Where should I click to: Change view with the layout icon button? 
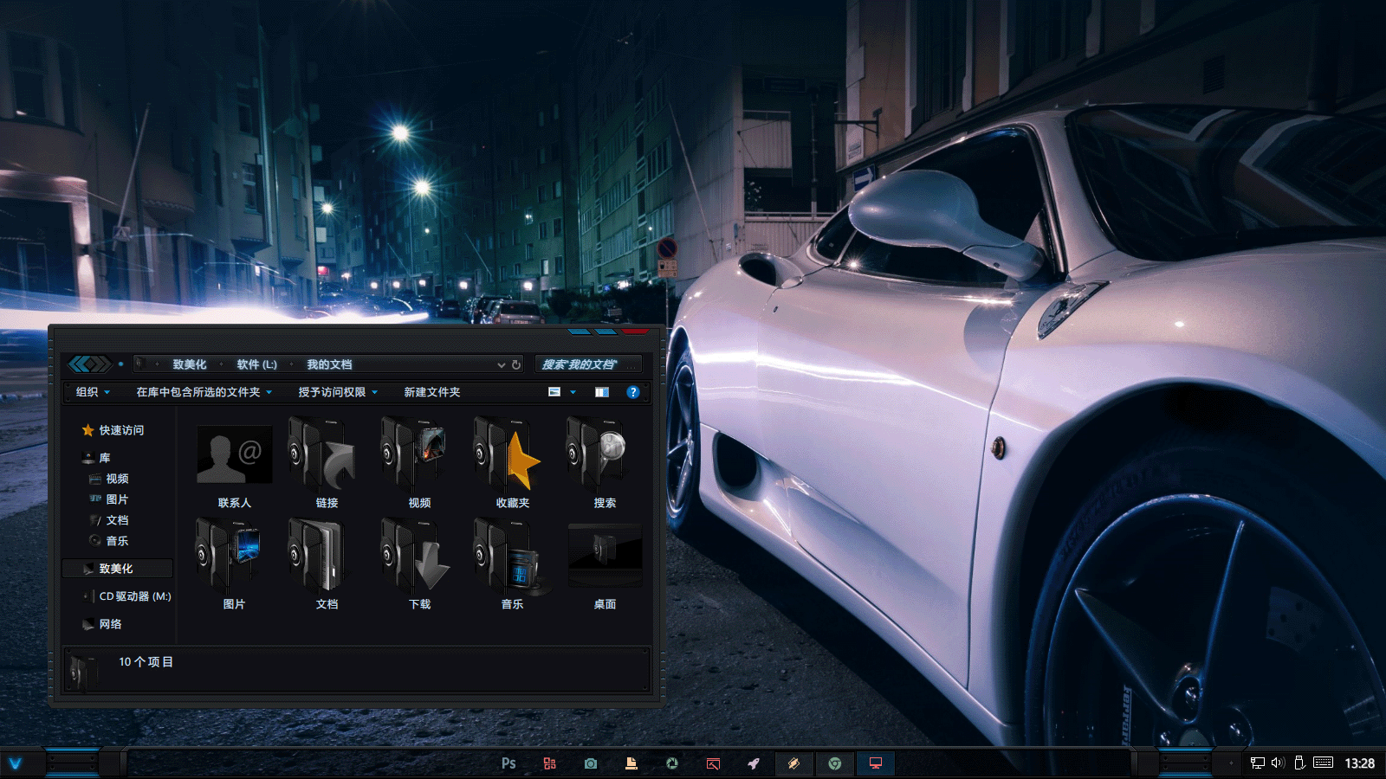[x=554, y=392]
